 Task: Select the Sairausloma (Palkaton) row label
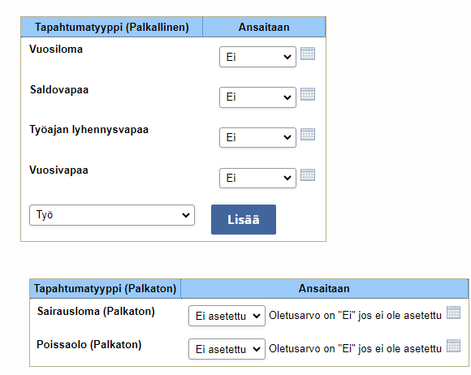coord(96,312)
